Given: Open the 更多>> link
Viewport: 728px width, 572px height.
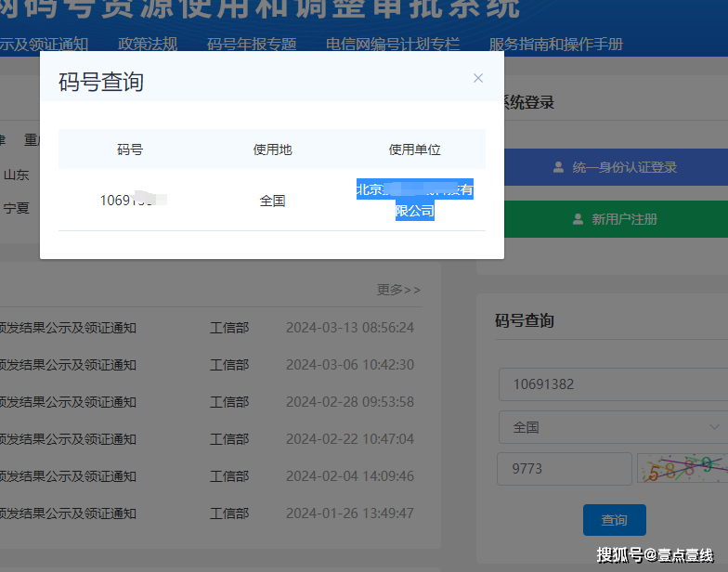Looking at the screenshot, I should [398, 290].
